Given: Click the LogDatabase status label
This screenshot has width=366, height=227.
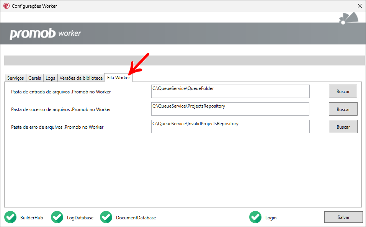Looking at the screenshot, I should pos(80,218).
